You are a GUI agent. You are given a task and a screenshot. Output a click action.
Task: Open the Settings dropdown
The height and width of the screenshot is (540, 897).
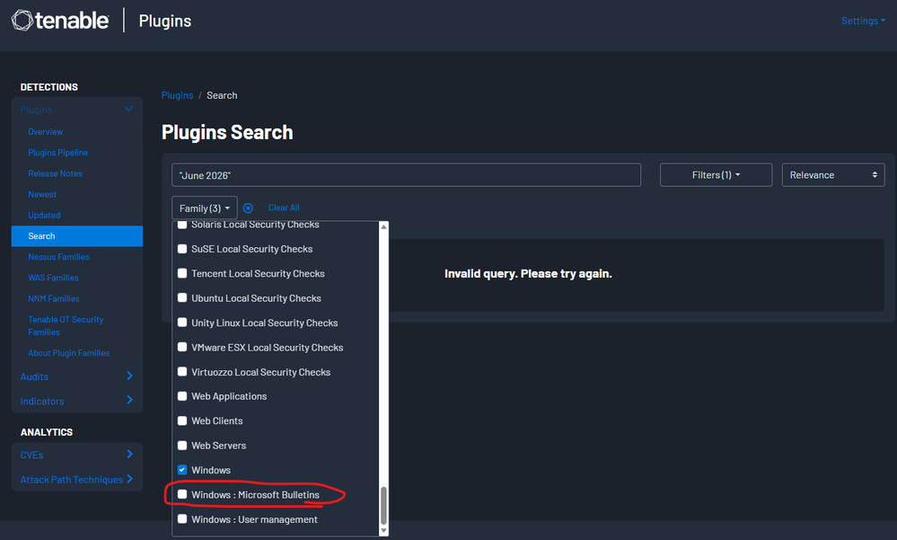click(x=863, y=21)
